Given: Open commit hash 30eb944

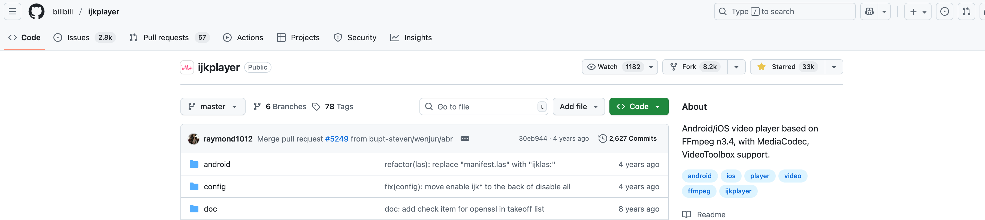Looking at the screenshot, I should tap(533, 139).
